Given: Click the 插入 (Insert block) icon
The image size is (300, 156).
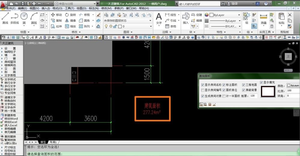Looking at the screenshot, I should (186, 18).
